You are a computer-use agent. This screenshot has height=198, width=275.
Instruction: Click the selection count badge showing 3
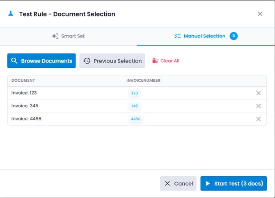click(234, 36)
